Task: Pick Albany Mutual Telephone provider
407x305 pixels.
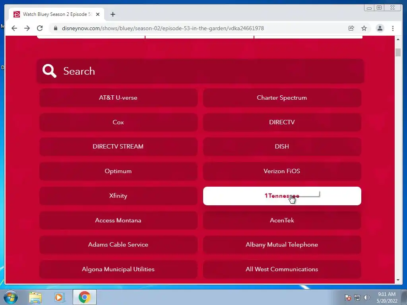Action: click(x=282, y=245)
